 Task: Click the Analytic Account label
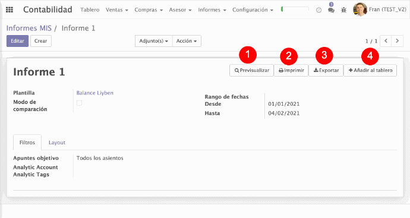click(36, 168)
